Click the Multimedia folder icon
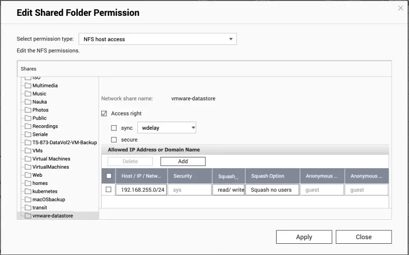The width and height of the screenshot is (409, 255). coord(28,85)
